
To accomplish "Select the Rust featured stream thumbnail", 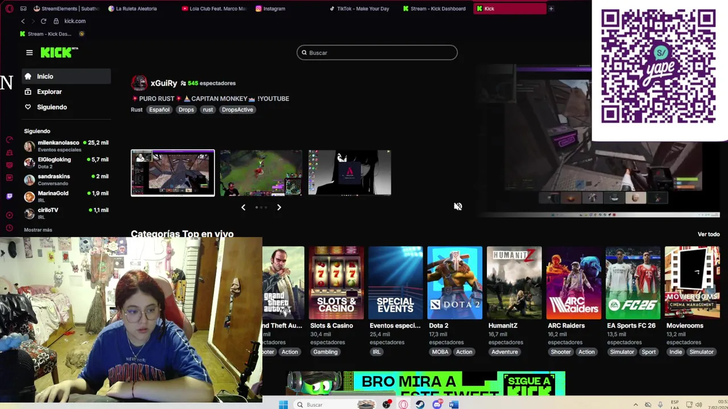I will point(173,173).
